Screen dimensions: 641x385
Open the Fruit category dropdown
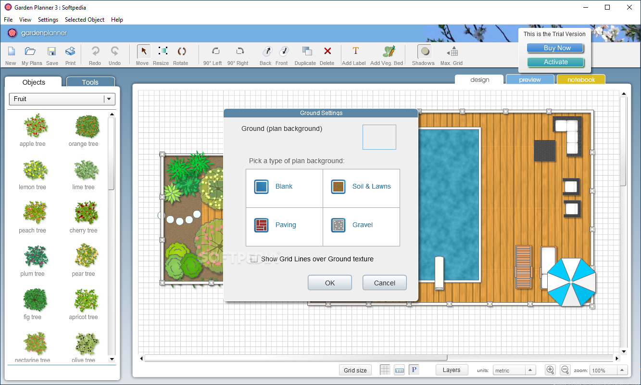63,99
